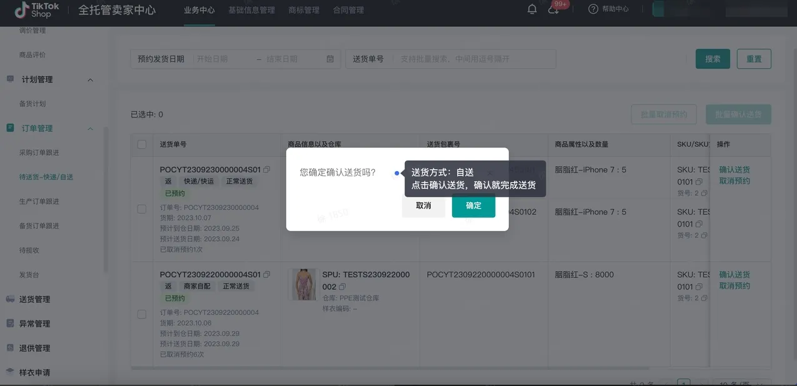Click the 您确定确认送货吗? dialog text
Screen dimensions: 797x386
pos(338,172)
